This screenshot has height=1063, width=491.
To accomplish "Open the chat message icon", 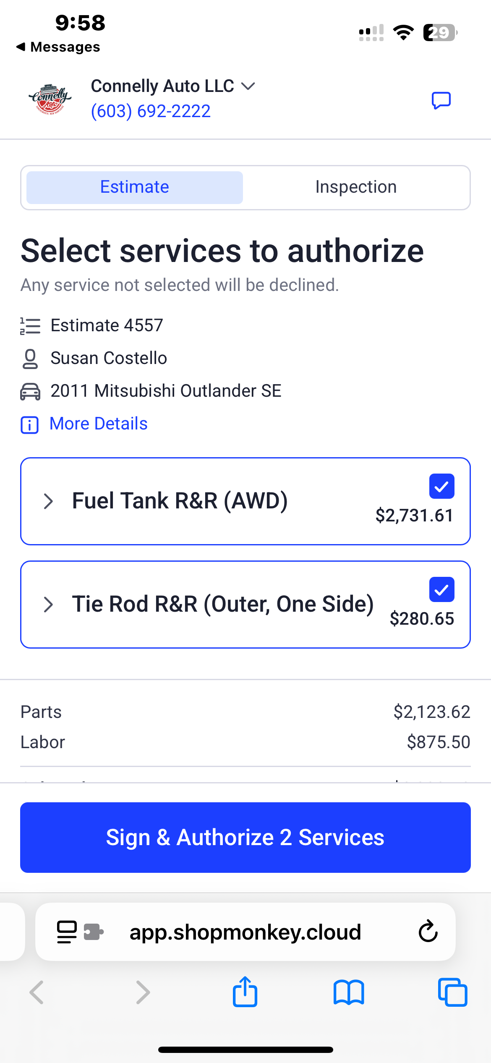I will 441,100.
